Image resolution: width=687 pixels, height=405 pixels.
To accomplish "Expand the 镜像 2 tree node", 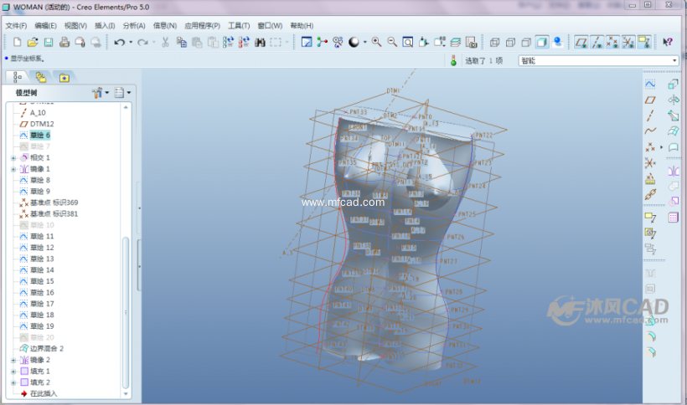I will point(13,360).
